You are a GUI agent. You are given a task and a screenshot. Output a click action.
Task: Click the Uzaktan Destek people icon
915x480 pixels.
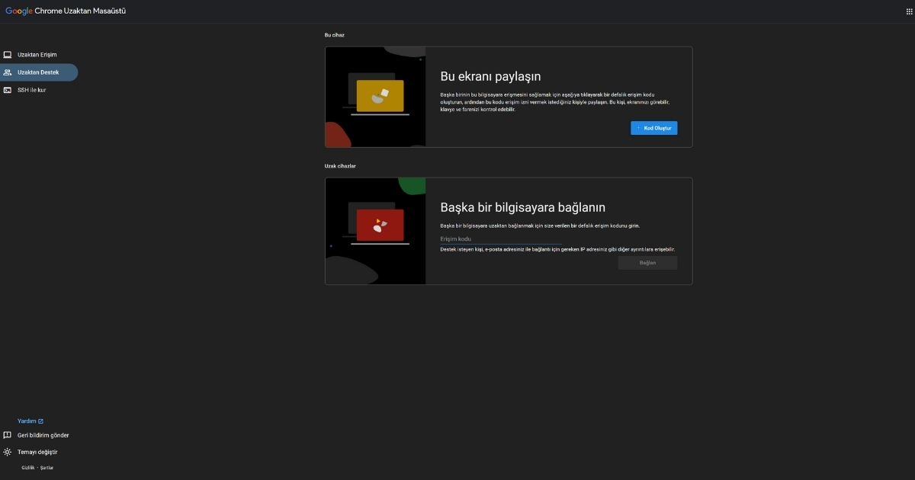coord(8,72)
